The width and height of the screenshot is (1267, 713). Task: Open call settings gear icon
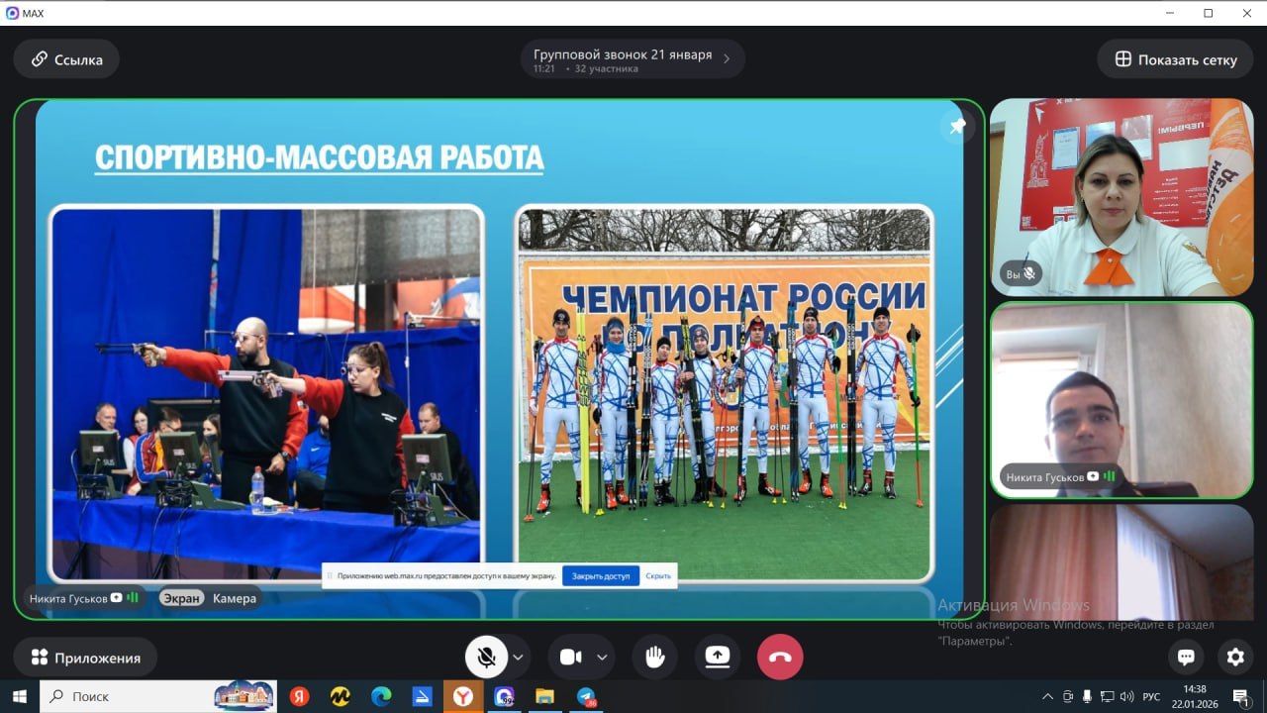click(x=1234, y=657)
